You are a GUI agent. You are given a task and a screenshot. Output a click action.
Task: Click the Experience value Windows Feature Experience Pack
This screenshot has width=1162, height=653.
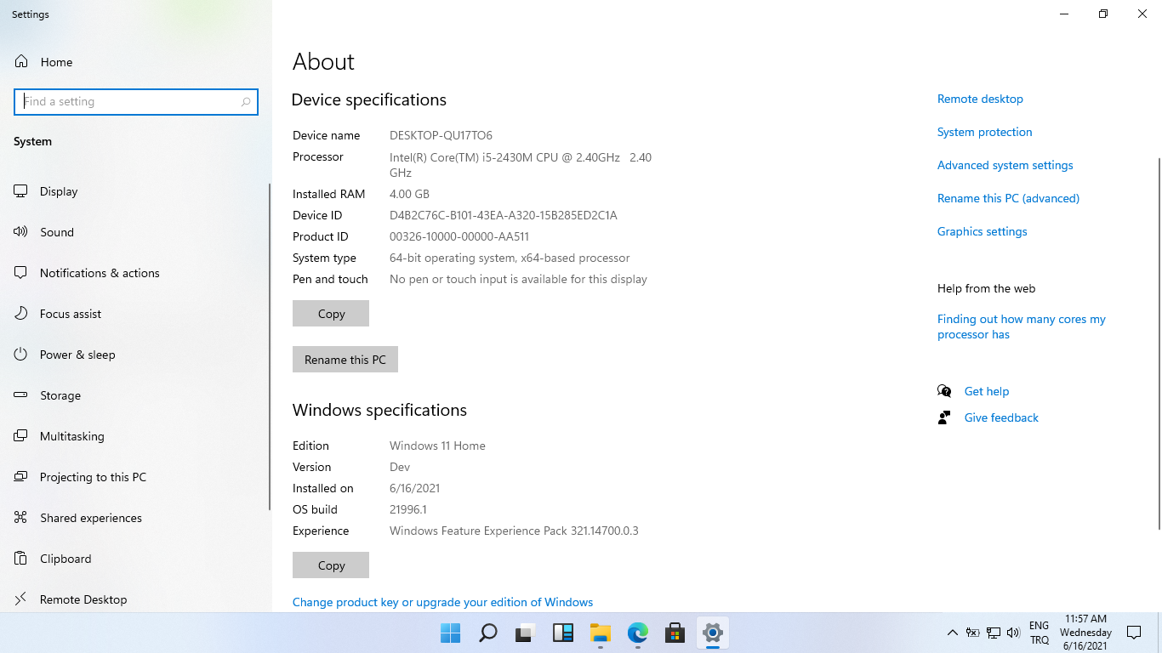click(514, 531)
